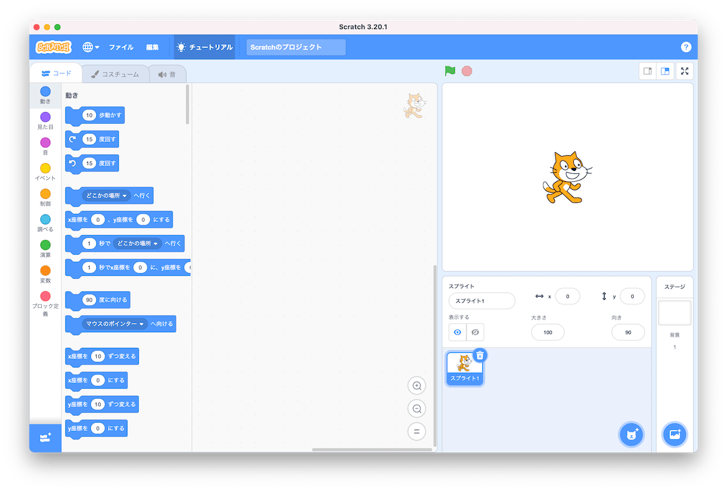
Task: Select the 調べる block category
Action: coord(45,223)
